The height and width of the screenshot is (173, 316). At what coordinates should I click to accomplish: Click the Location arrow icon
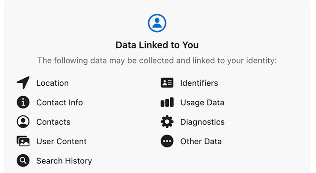[x=23, y=83]
